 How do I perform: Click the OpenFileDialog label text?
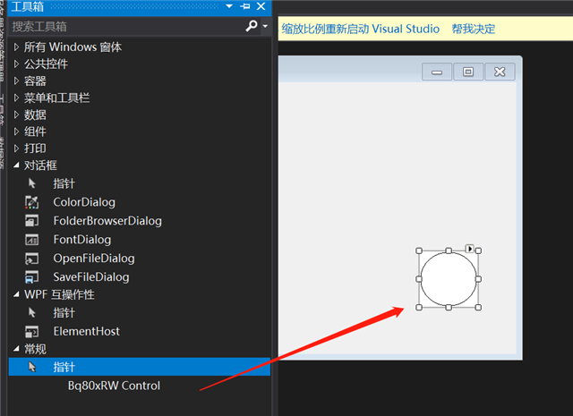94,259
